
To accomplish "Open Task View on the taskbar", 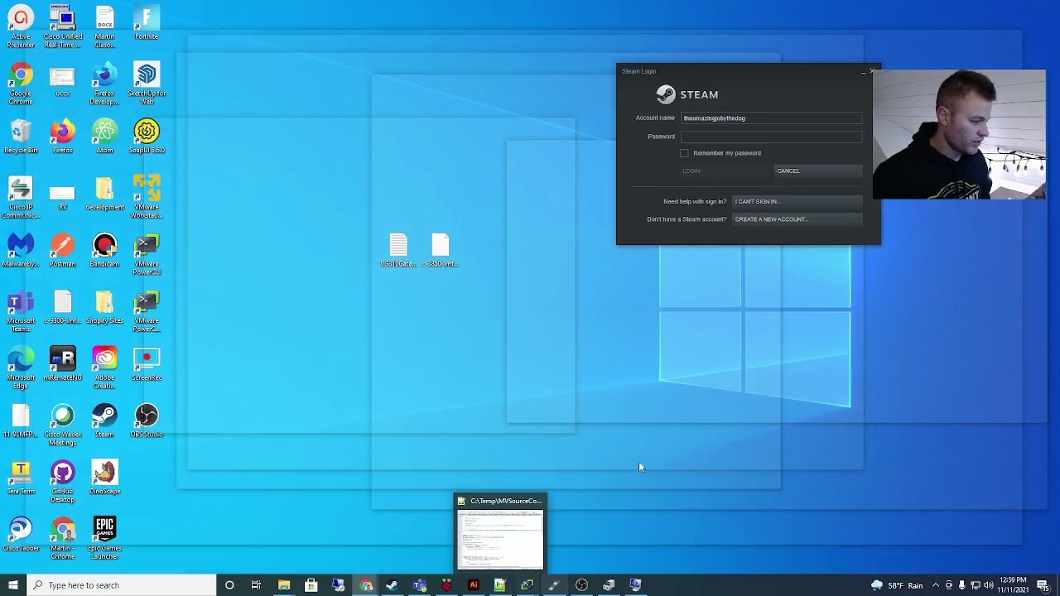I will tap(256, 585).
